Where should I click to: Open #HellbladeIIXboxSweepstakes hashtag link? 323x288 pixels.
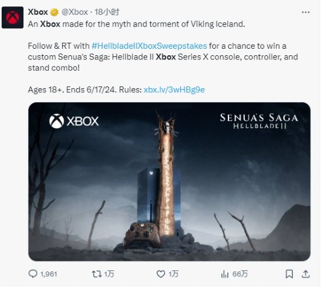[x=150, y=46]
